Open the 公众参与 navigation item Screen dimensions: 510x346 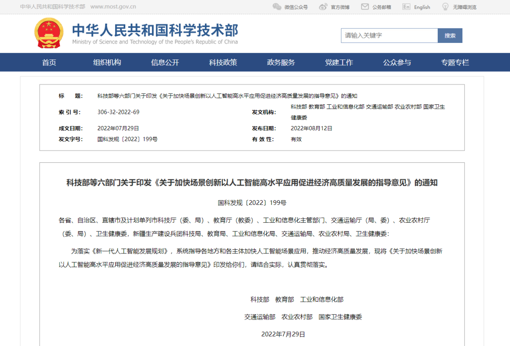(397, 62)
